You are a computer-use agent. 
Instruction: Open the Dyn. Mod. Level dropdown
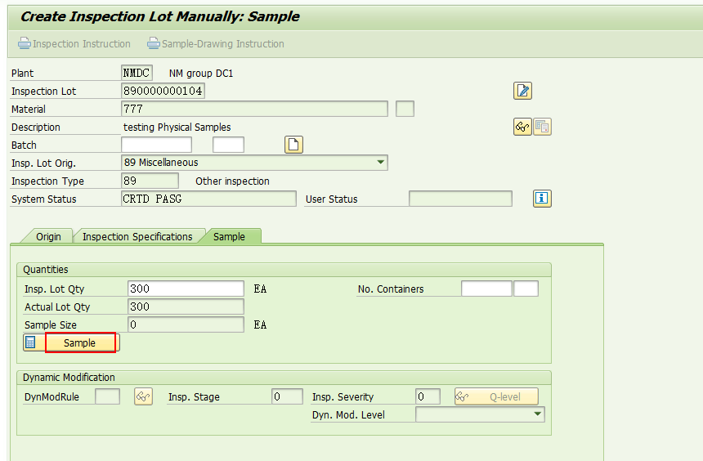(538, 414)
